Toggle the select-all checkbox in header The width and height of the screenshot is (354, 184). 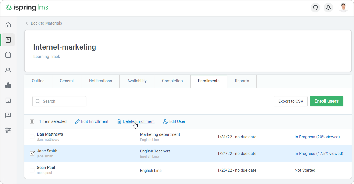[32, 121]
